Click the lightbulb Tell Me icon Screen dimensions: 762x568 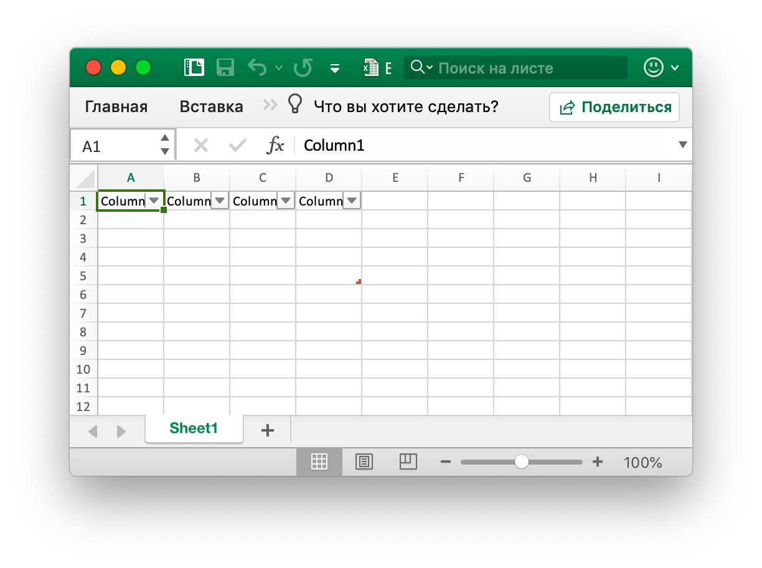[294, 105]
